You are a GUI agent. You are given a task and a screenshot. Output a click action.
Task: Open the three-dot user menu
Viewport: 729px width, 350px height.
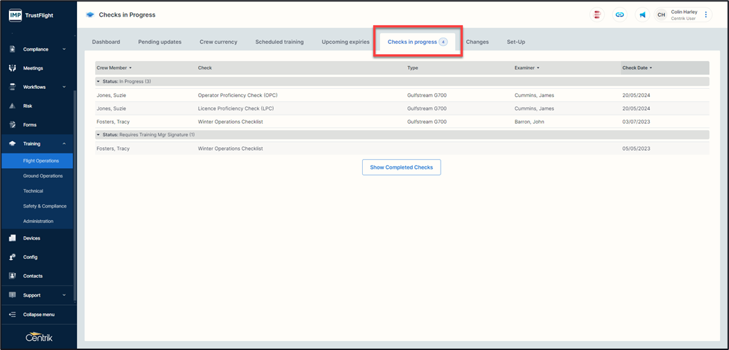tap(706, 15)
